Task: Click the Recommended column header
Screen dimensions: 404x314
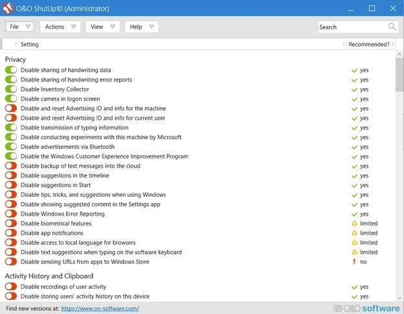Action: pos(369,45)
